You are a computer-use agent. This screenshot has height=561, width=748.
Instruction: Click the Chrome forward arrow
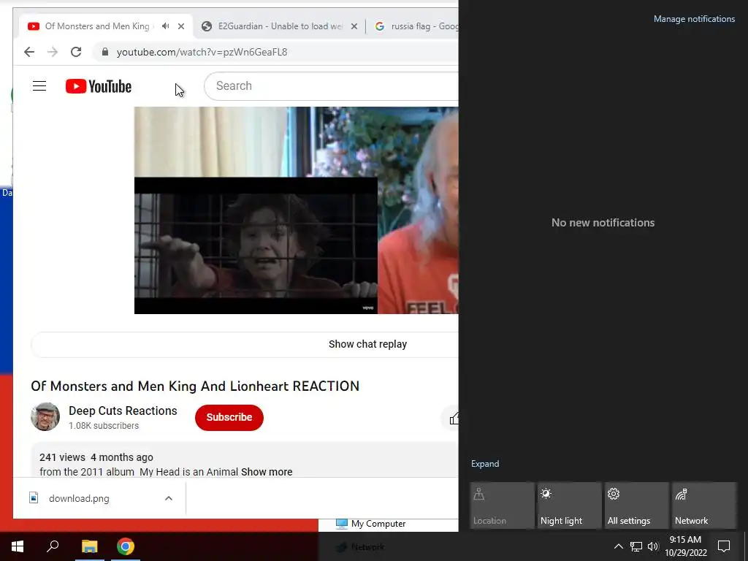[53, 52]
